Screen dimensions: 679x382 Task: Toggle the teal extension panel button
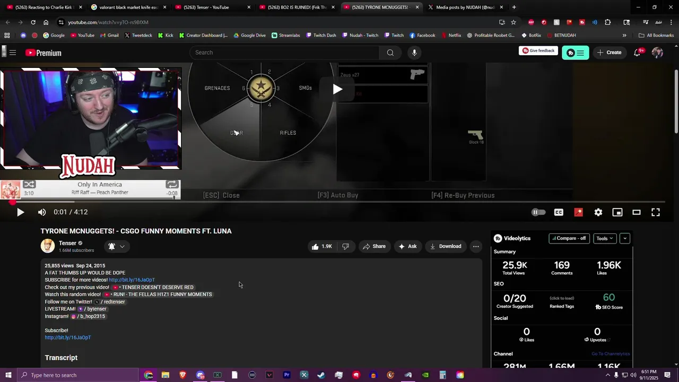576,53
